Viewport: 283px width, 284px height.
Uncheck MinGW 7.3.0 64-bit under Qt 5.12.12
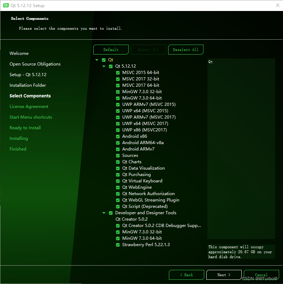click(118, 98)
